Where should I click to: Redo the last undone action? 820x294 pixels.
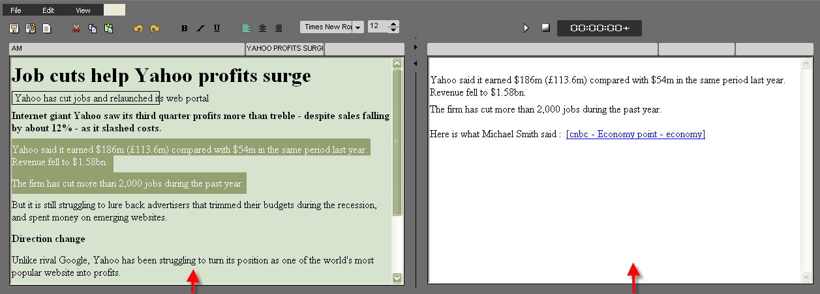pyautogui.click(x=155, y=29)
